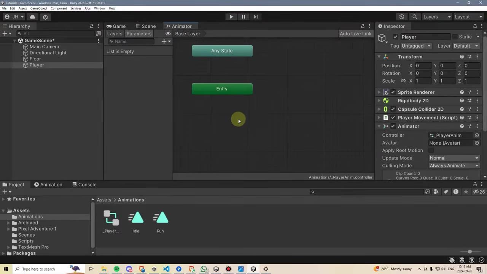Select Directional Light in the Hierarchy
Image resolution: width=487 pixels, height=274 pixels.
[48, 53]
